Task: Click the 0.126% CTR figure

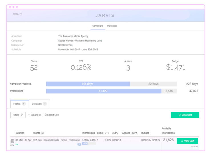Action: pos(81,67)
